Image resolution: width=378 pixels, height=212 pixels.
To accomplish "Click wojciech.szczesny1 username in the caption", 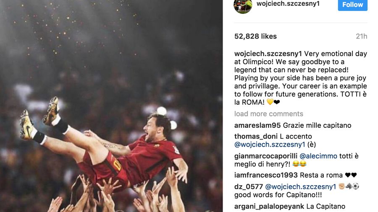I will (268, 54).
